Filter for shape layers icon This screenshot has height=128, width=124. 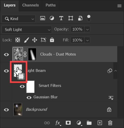pos(71,18)
